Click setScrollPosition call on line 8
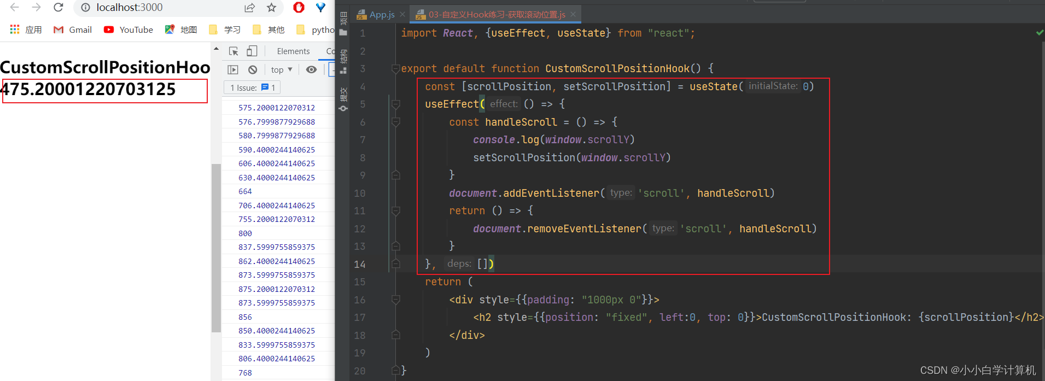1045x381 pixels. pos(524,157)
